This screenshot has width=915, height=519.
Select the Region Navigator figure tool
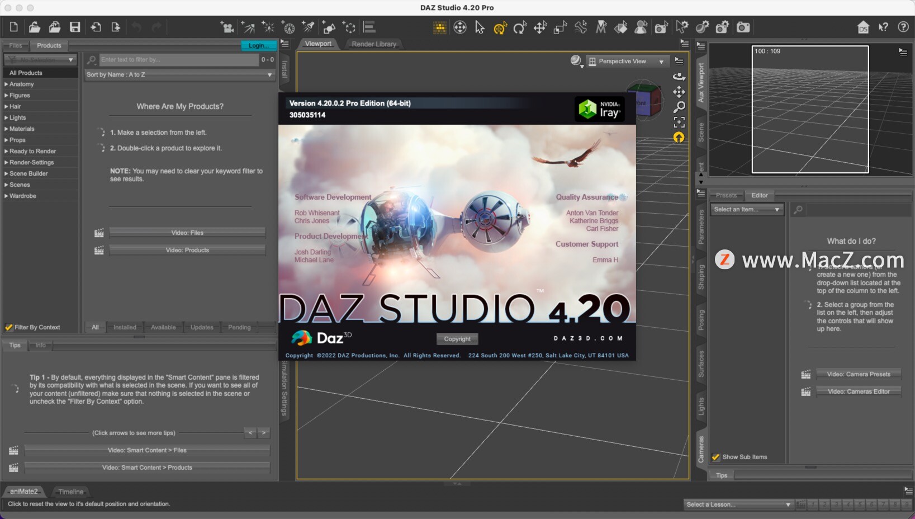tap(641, 27)
